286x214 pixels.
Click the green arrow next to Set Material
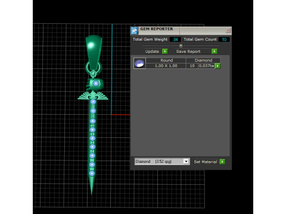(x=222, y=162)
